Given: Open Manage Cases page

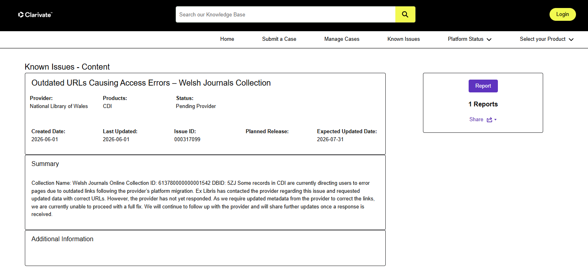Looking at the screenshot, I should pyautogui.click(x=342, y=39).
